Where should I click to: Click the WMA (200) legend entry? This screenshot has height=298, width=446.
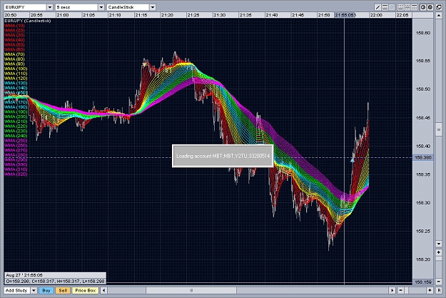pyautogui.click(x=16, y=116)
